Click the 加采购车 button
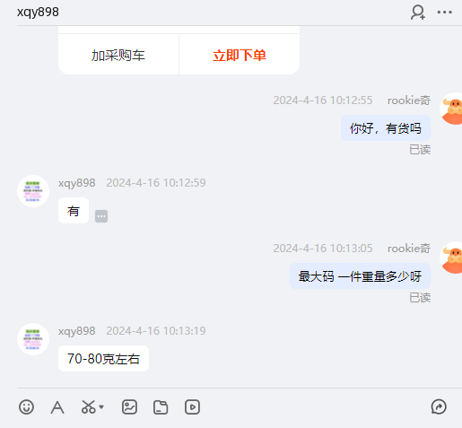This screenshot has width=462, height=428. pyautogui.click(x=118, y=55)
